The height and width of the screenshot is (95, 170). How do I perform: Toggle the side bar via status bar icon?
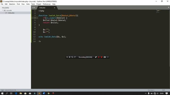pos(2,90)
